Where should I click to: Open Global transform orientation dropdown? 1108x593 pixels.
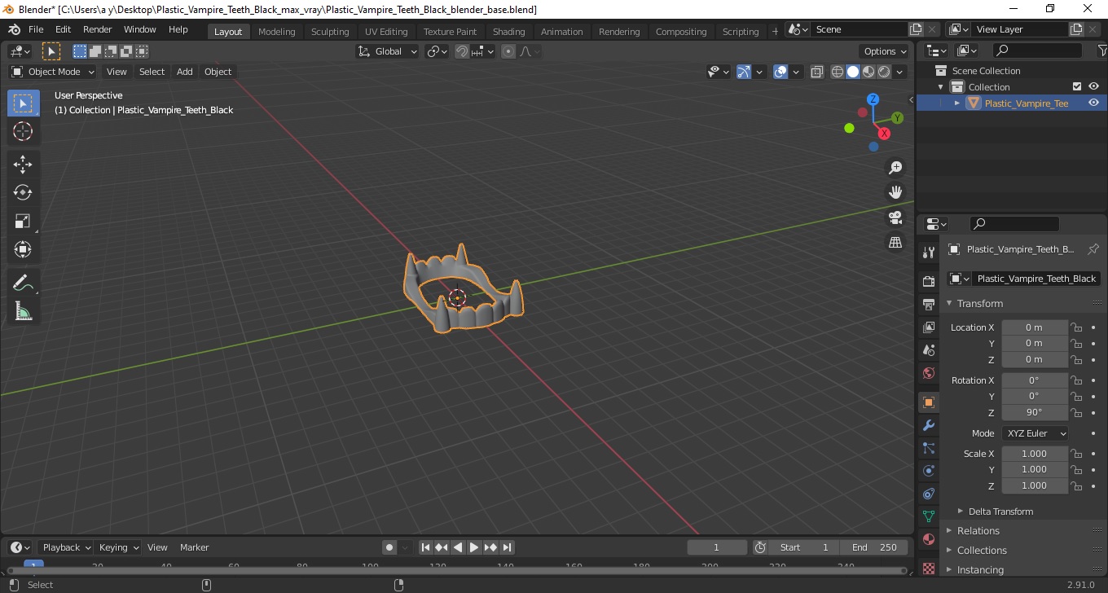point(388,51)
